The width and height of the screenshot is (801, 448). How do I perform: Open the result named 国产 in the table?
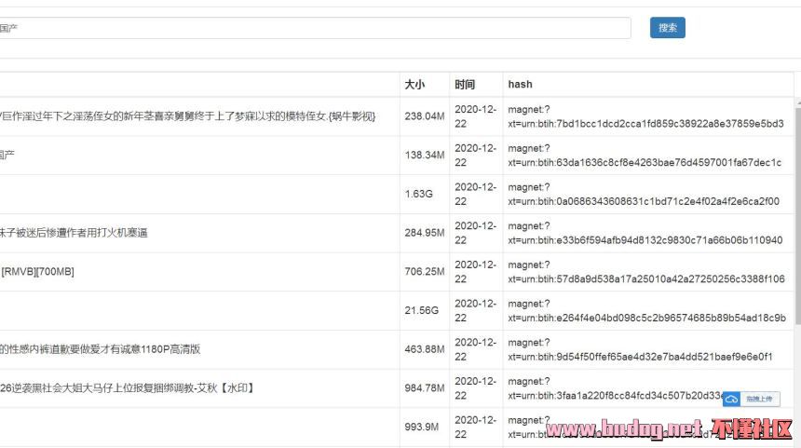coord(7,155)
